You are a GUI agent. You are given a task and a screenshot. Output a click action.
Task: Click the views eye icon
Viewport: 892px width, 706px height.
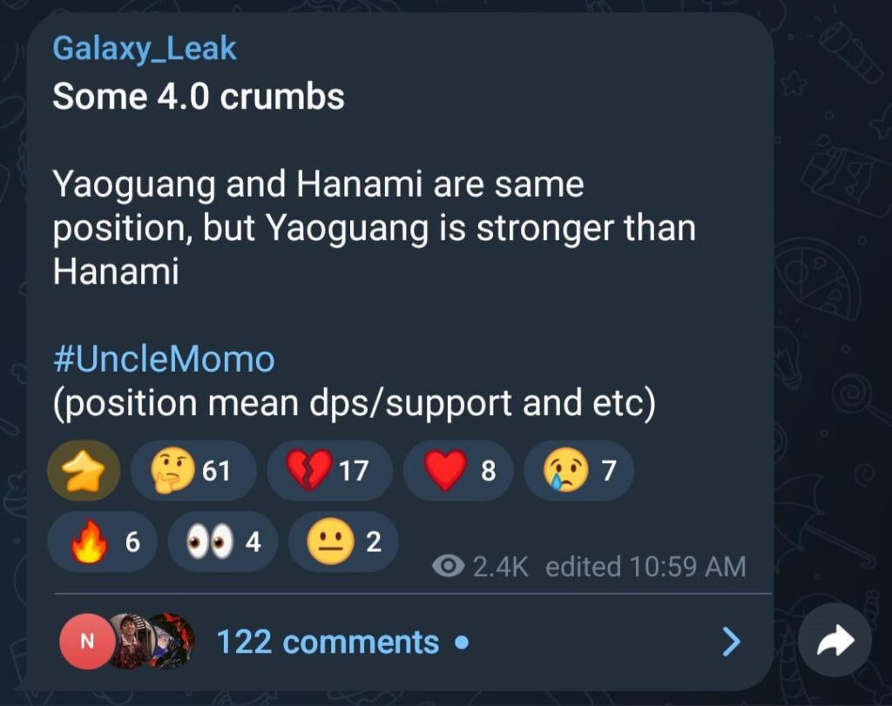448,567
